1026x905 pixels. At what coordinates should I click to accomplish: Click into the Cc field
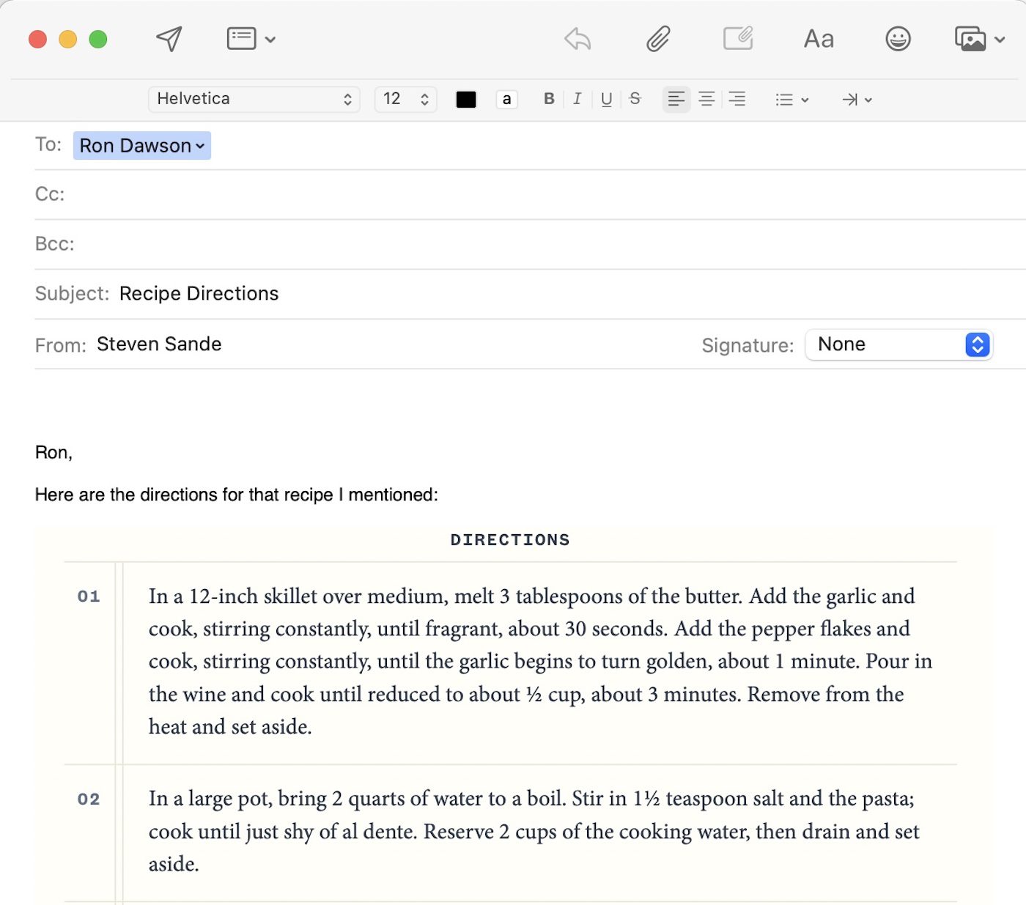(513, 194)
